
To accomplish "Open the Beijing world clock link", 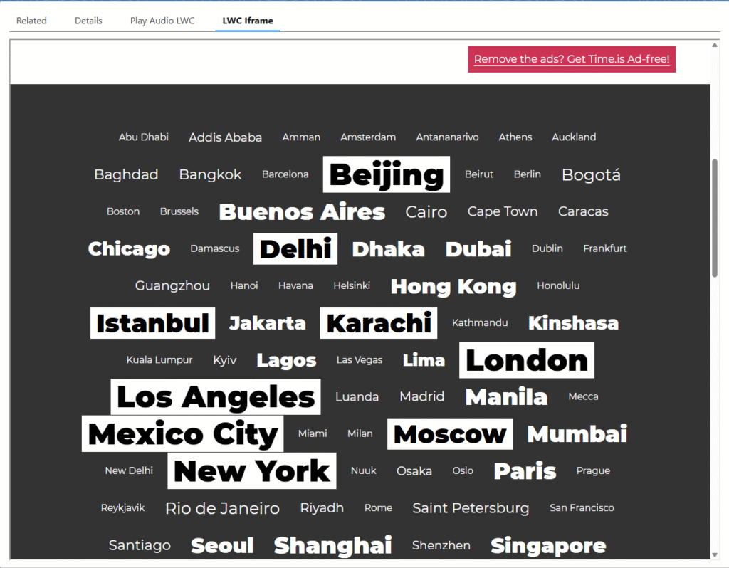I will pos(386,175).
